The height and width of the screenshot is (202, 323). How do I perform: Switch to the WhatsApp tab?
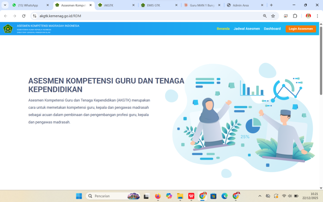[28, 5]
